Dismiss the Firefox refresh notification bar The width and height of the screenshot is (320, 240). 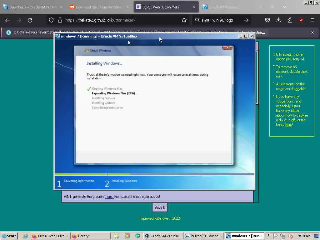pyautogui.click(x=312, y=32)
